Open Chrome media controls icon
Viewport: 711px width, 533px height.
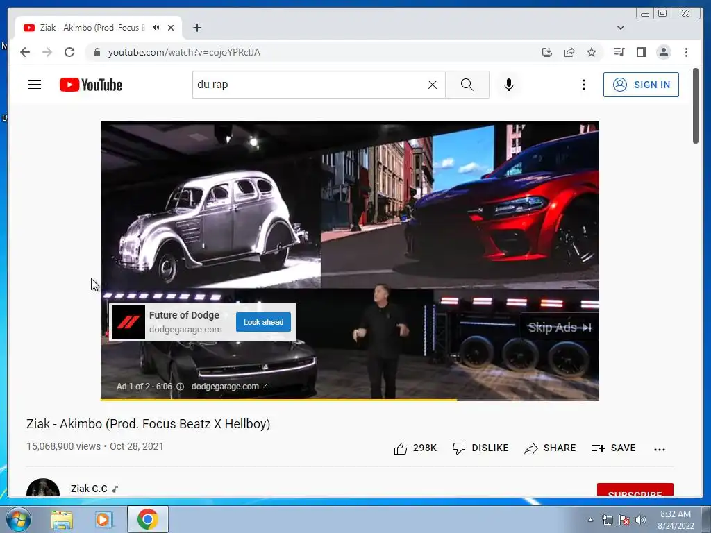click(x=619, y=52)
